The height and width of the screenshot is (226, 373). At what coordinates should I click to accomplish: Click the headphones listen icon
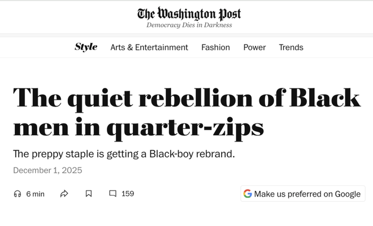(x=17, y=194)
